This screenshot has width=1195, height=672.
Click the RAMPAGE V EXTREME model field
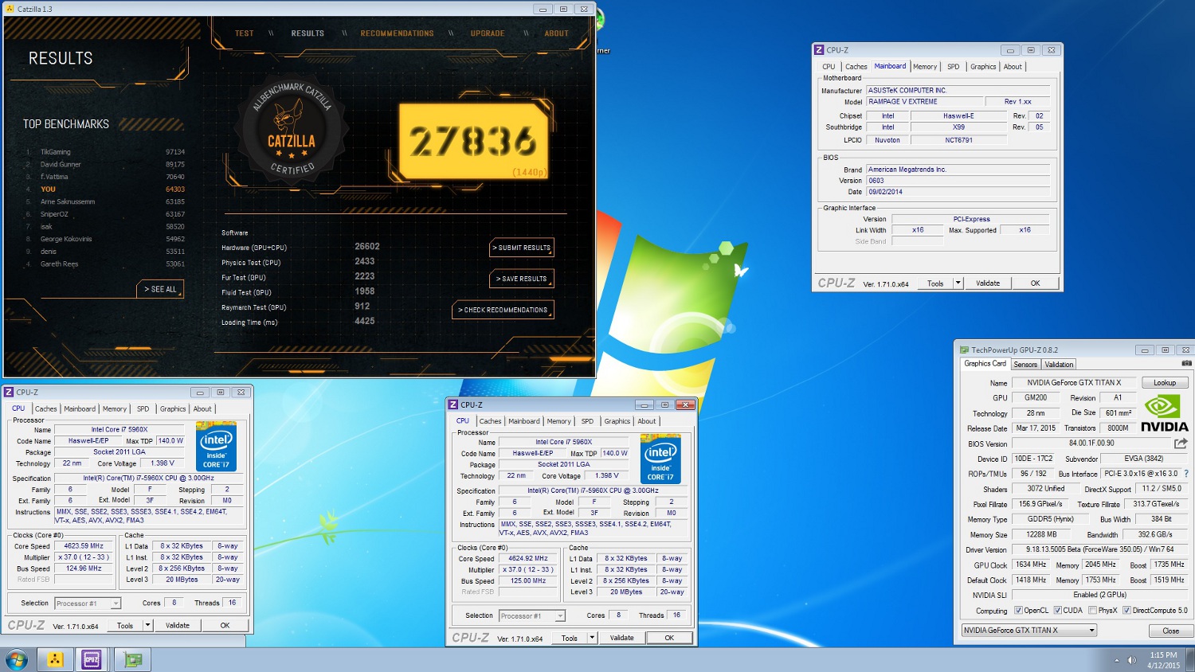point(923,102)
